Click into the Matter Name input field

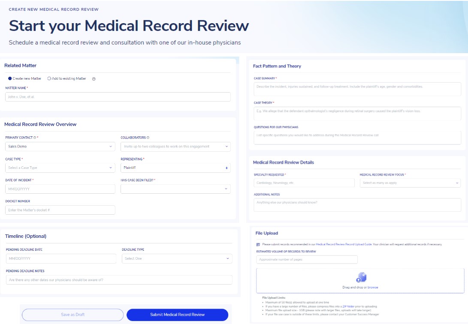point(118,97)
